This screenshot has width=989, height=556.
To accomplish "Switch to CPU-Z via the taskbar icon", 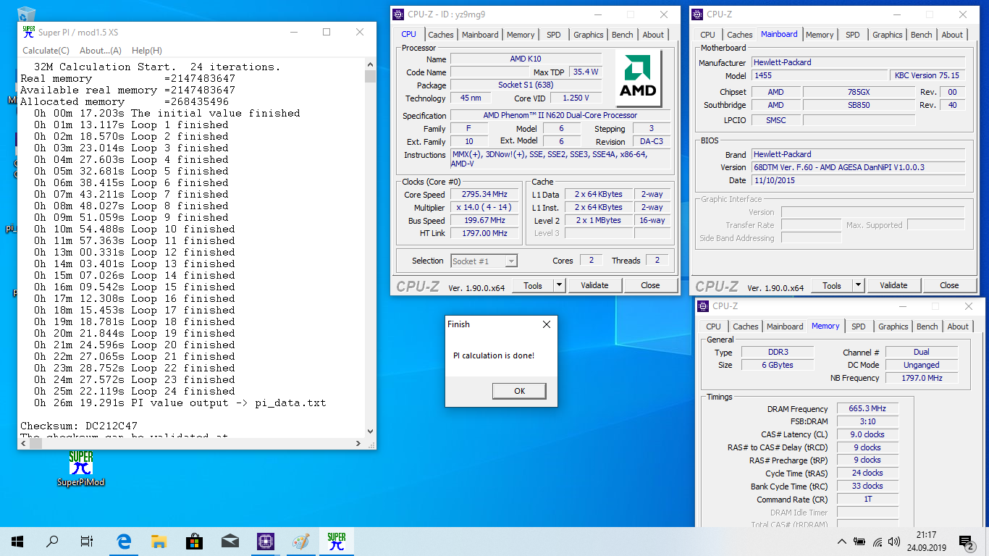I will click(265, 541).
